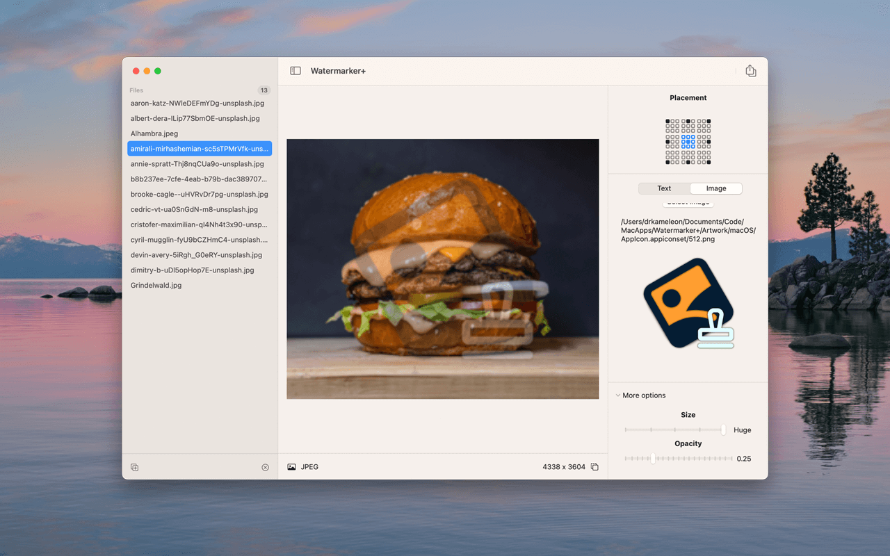Select the center cell in the Placement grid
This screenshot has width=890, height=556.
[688, 140]
